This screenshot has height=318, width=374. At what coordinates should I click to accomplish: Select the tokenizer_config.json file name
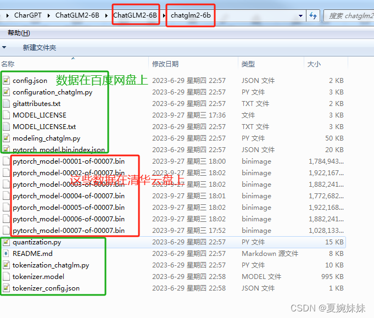(46, 288)
